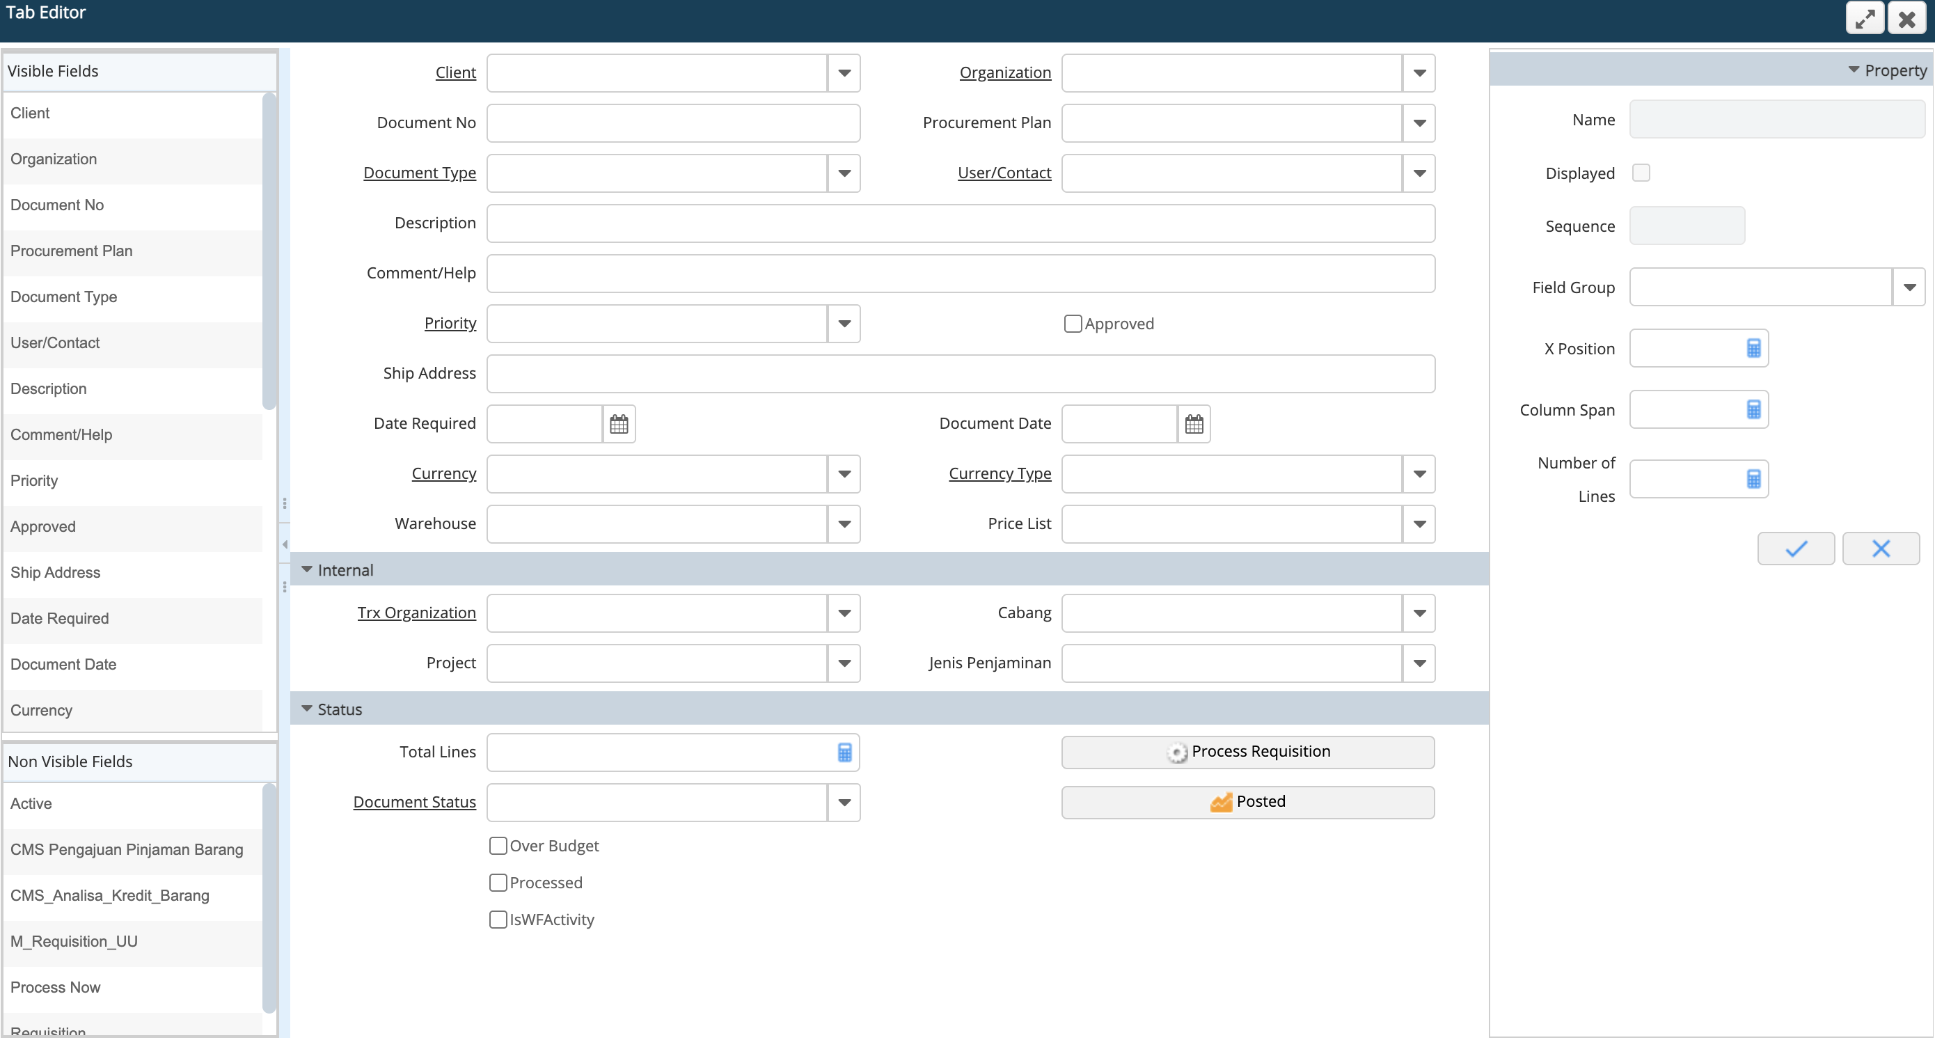Focus the Comment/Help input field
Screen dimensions: 1935x1040
click(x=961, y=274)
